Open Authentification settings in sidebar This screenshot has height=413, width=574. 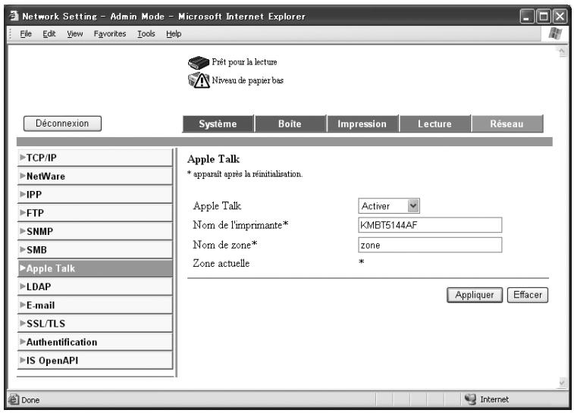tap(95, 342)
